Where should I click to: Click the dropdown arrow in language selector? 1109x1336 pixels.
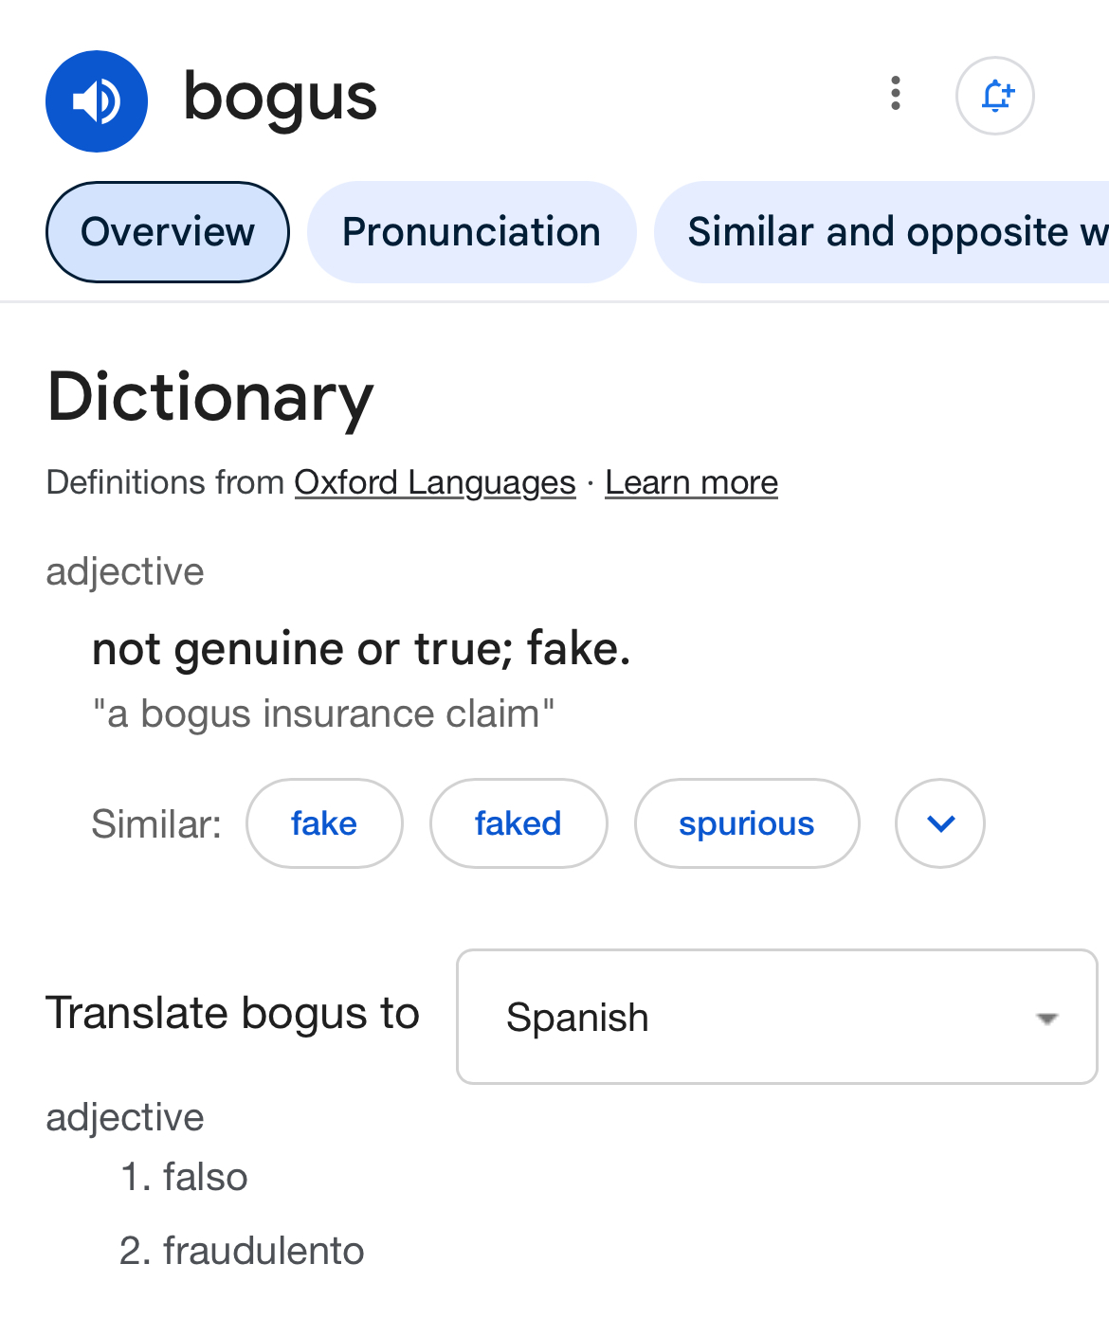[1046, 1019]
